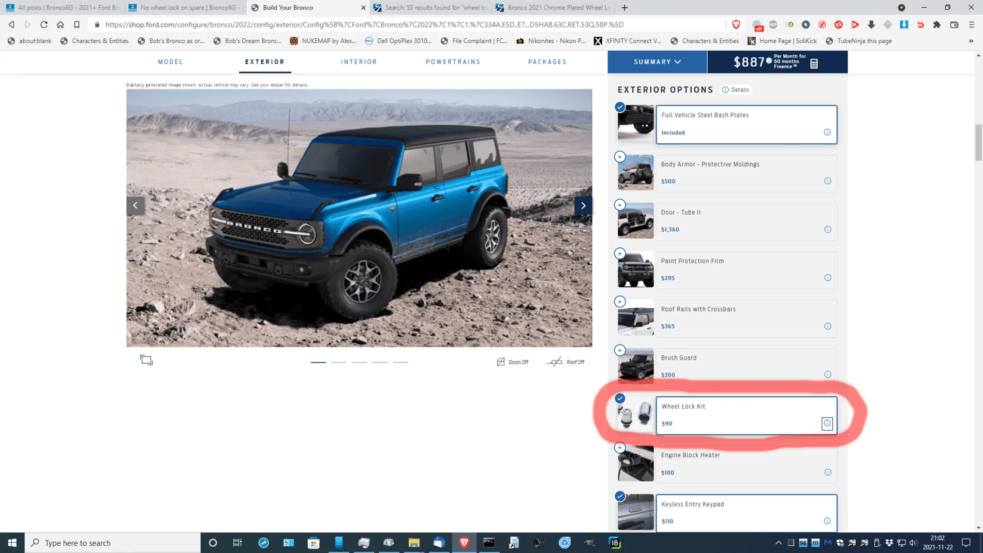This screenshot has height=553, width=983.
Task: Show next vehicle image with right arrow
Action: pos(583,205)
